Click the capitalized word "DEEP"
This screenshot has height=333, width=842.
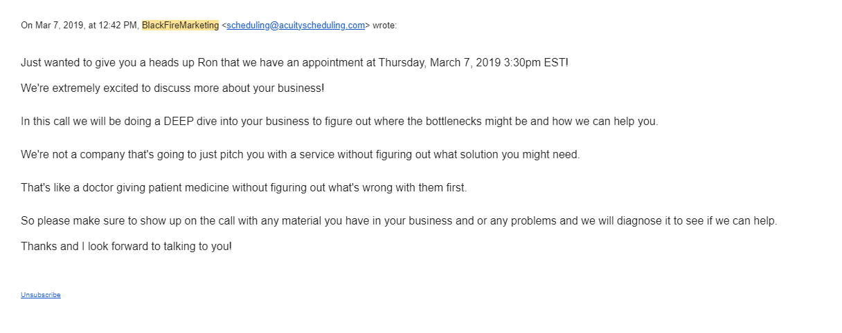coord(181,122)
